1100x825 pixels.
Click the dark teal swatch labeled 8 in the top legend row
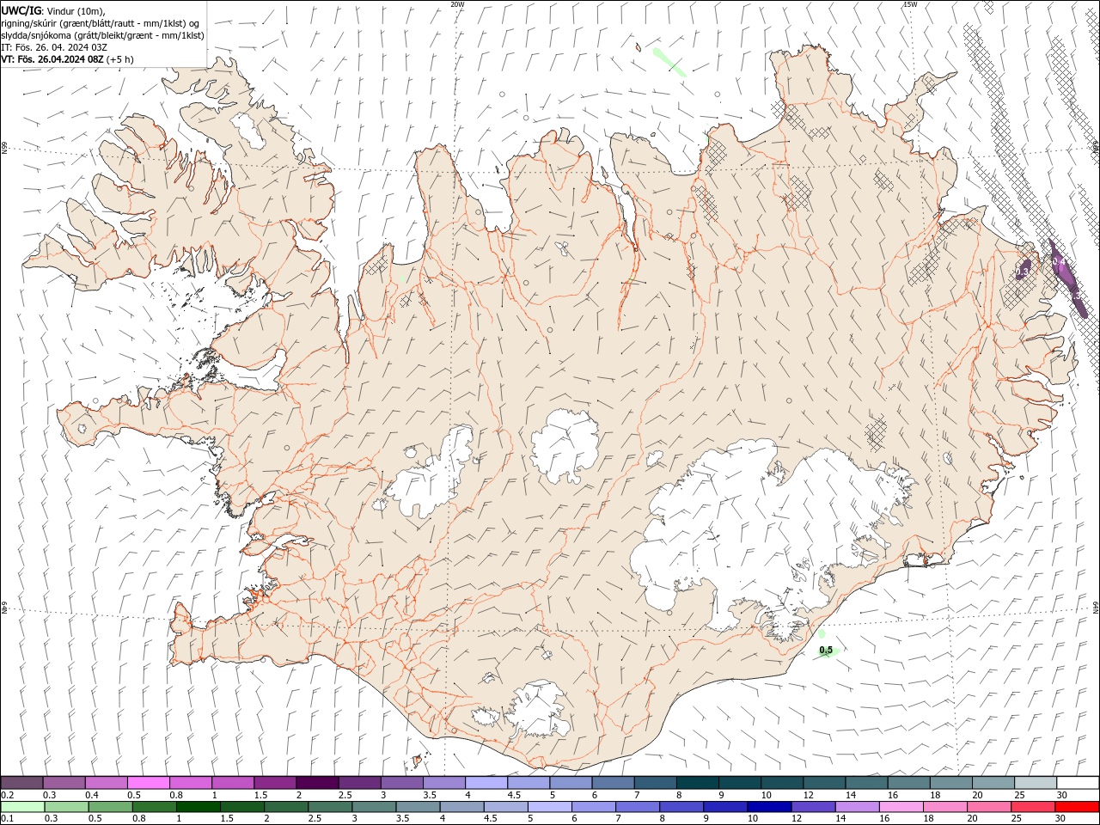click(697, 783)
